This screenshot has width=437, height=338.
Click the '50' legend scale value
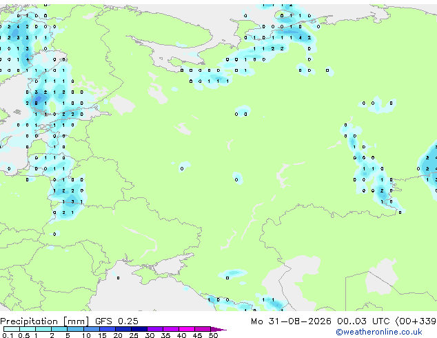[213, 335]
